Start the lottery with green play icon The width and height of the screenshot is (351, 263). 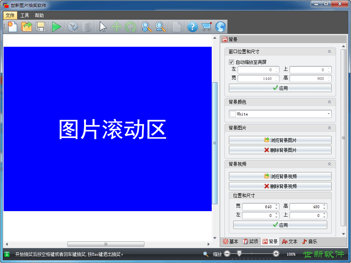click(56, 27)
